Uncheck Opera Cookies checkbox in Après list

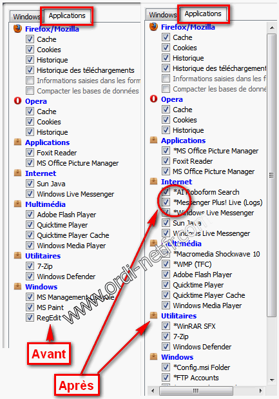coord(166,120)
